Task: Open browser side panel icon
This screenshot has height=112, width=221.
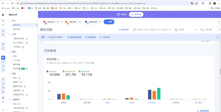Action: click(x=210, y=3)
